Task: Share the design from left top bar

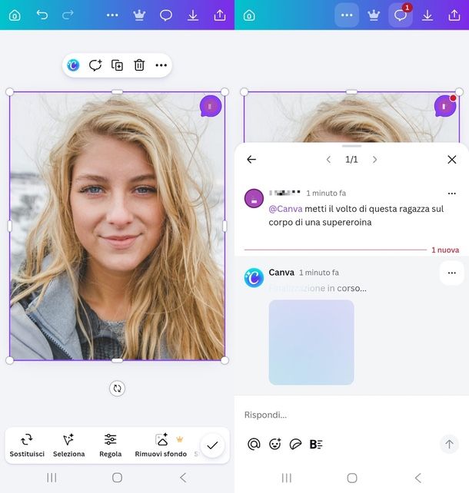Action: [x=220, y=15]
